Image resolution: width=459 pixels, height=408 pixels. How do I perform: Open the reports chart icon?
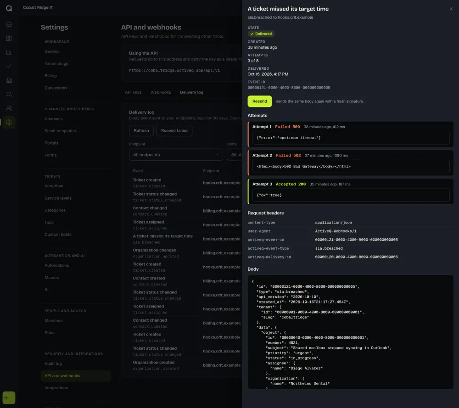pos(9,52)
